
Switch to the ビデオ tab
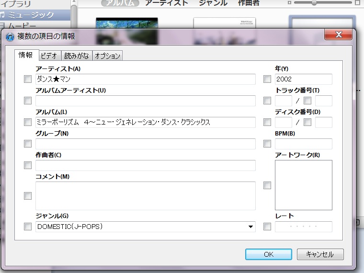[x=49, y=56]
